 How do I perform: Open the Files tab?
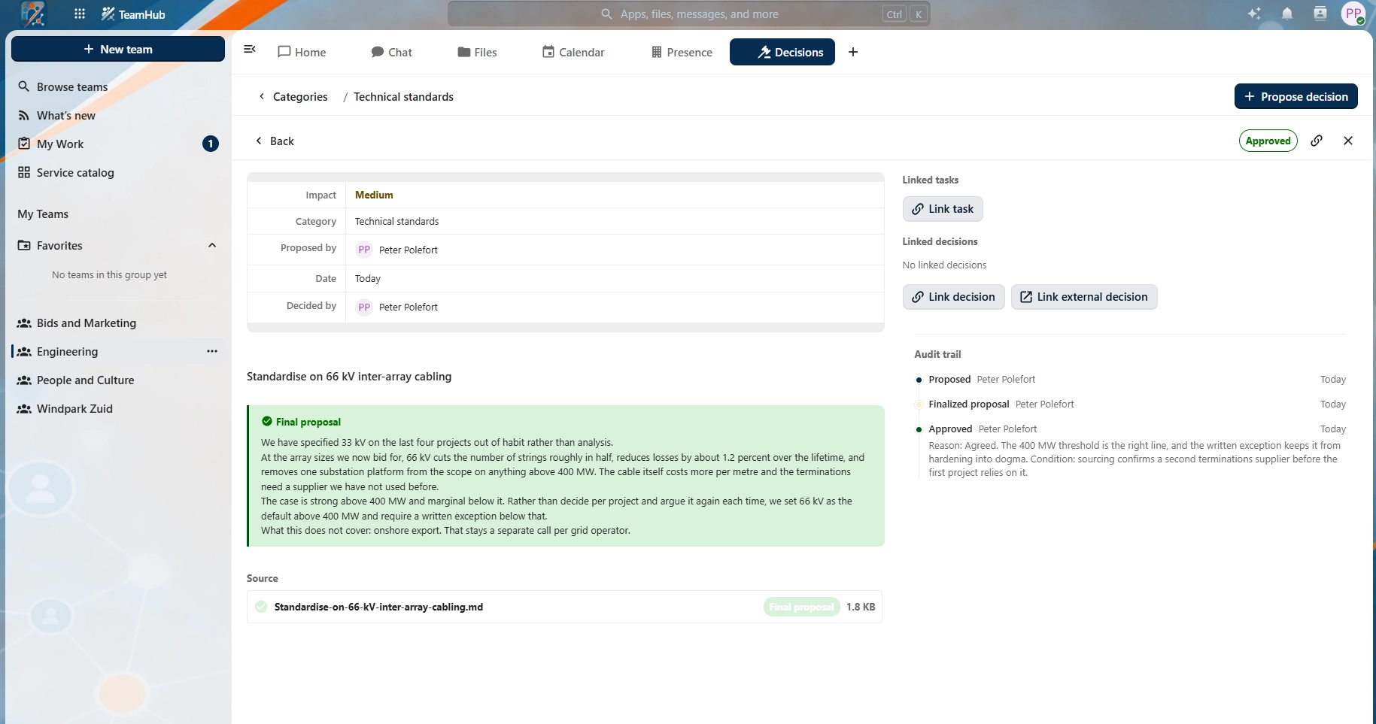pos(477,52)
